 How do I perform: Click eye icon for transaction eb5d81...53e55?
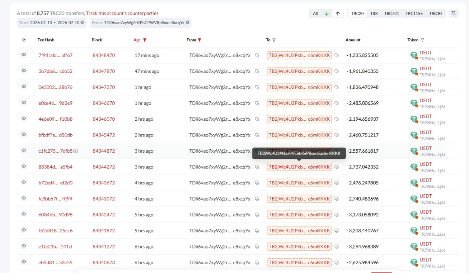(24, 262)
